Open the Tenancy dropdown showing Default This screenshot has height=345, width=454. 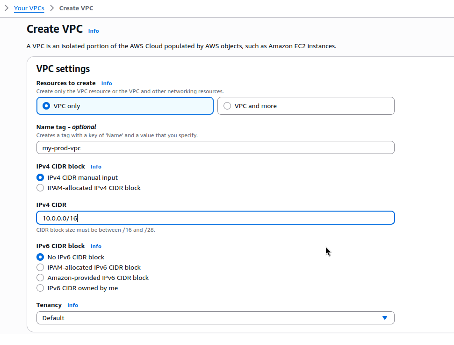pos(216,318)
